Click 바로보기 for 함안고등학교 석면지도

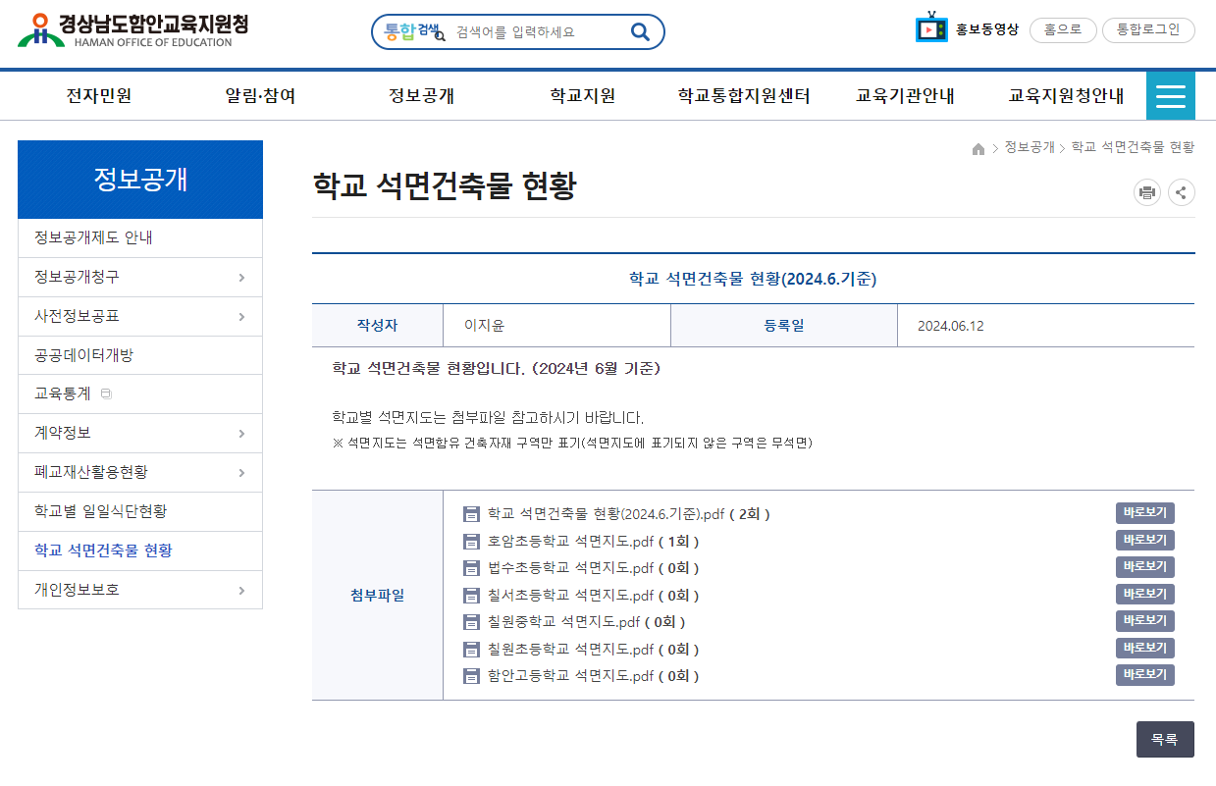point(1144,675)
